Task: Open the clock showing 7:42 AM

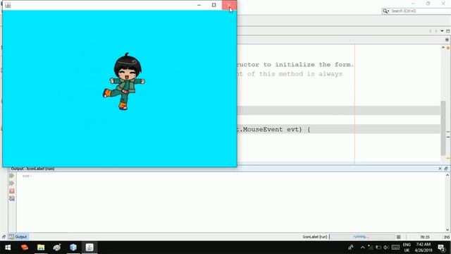Action: click(x=424, y=248)
